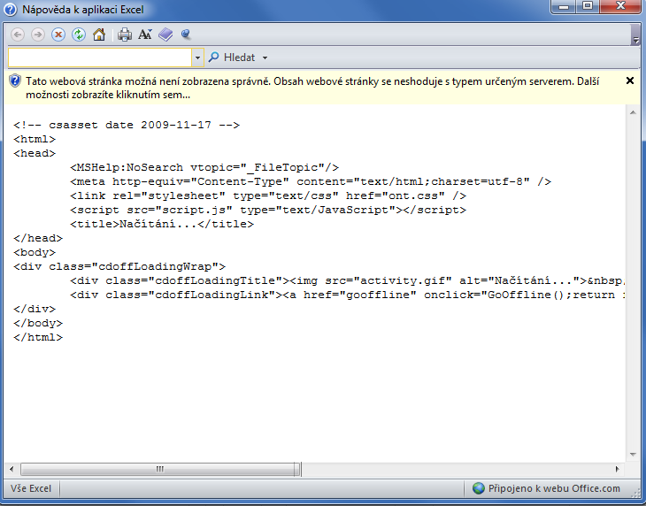646x506 pixels.
Task: Click the globe connection status icon
Action: 479,488
